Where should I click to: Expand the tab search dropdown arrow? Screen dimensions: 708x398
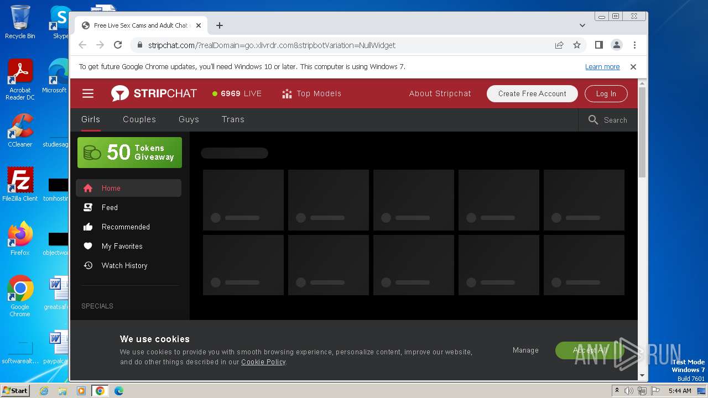(582, 25)
